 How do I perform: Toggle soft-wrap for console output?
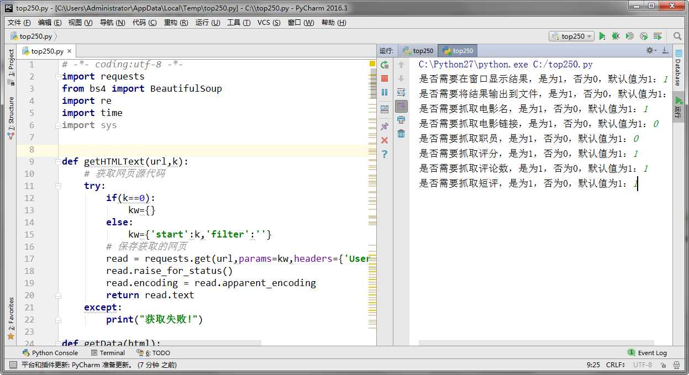401,92
